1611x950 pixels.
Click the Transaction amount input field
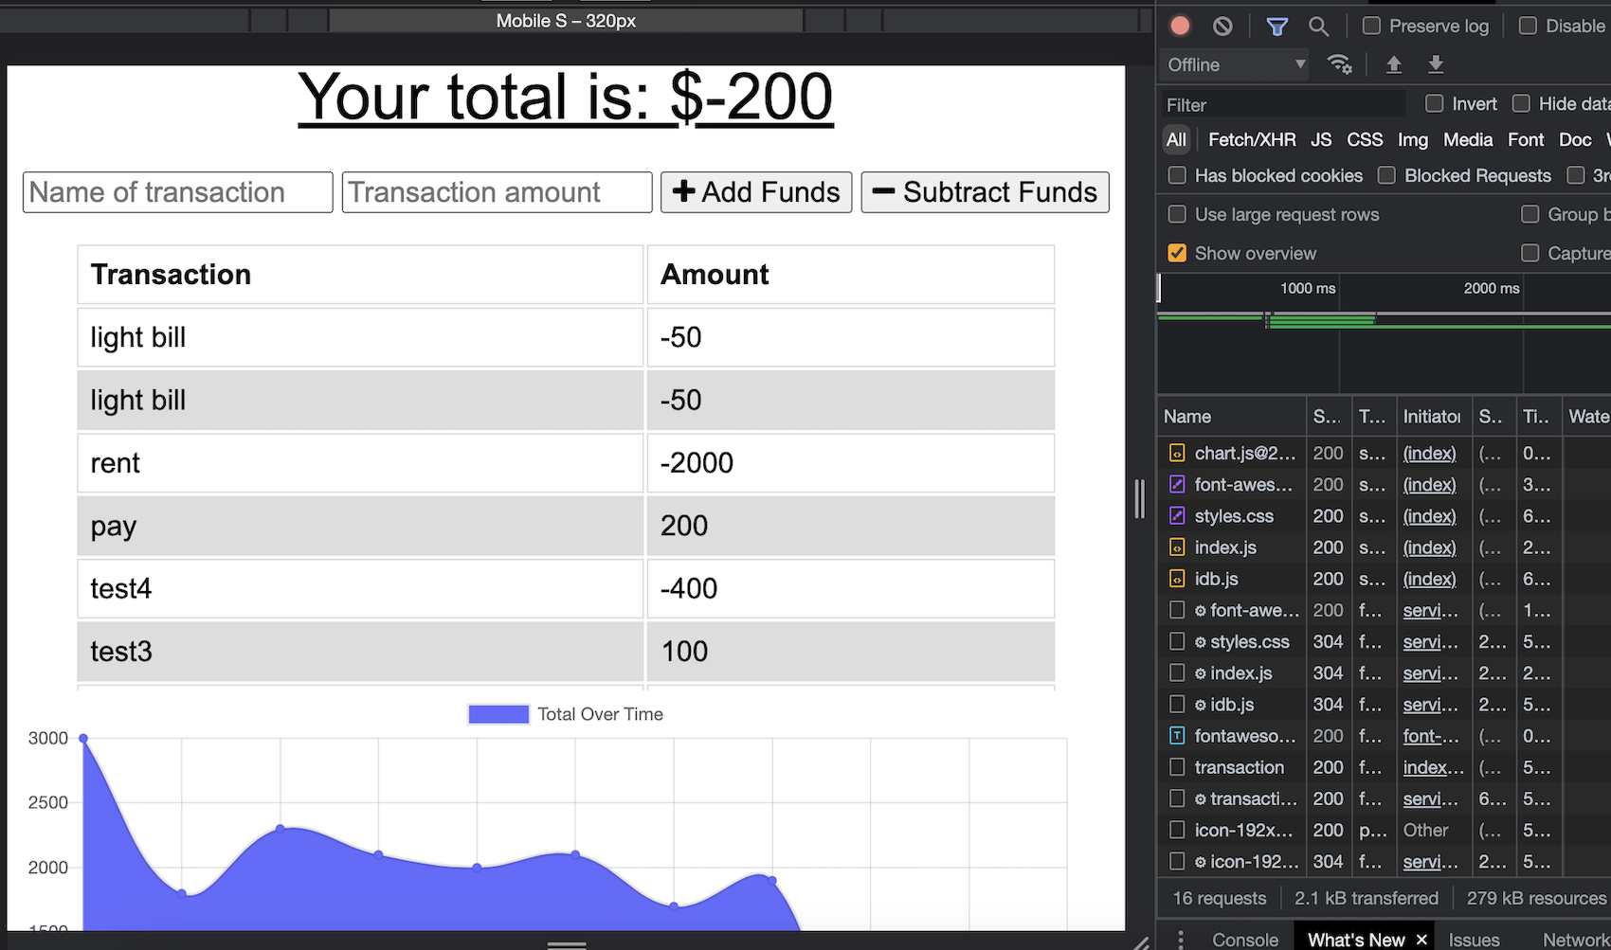(x=496, y=191)
